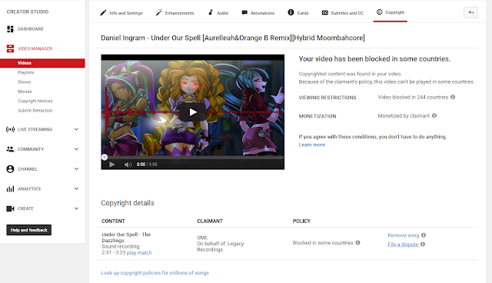492x283 pixels.
Task: Click the speech bubble Annotations icon
Action: [x=244, y=12]
